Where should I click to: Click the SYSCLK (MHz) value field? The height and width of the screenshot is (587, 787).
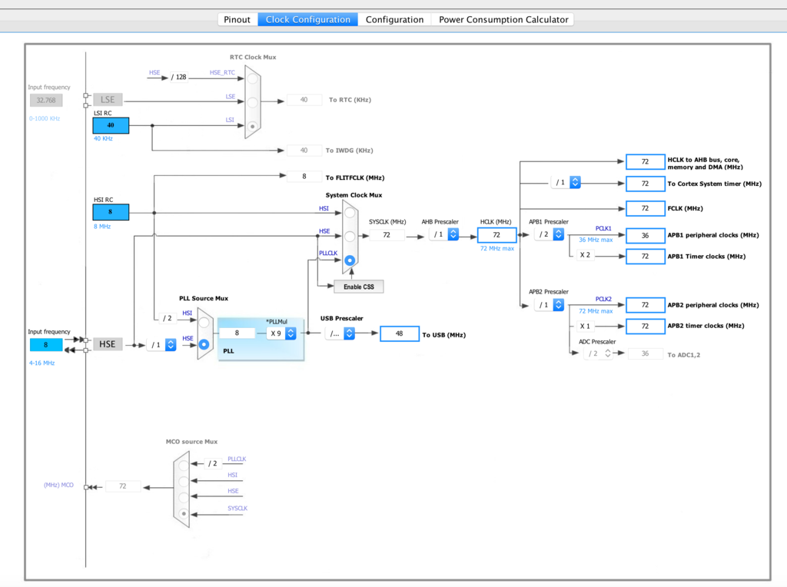click(387, 235)
